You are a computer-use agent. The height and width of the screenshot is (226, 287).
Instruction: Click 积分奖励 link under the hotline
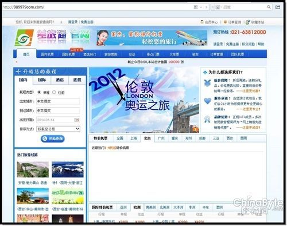pyautogui.click(x=249, y=44)
